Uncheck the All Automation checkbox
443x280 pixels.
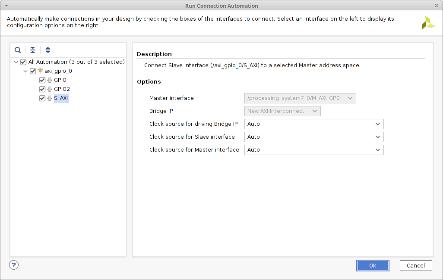point(23,62)
